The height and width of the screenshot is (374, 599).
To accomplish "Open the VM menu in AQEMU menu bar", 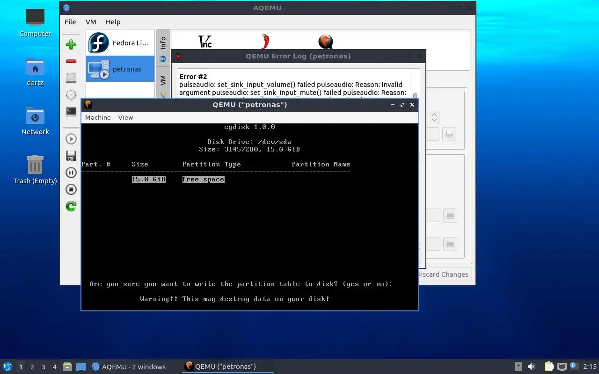I will [91, 22].
